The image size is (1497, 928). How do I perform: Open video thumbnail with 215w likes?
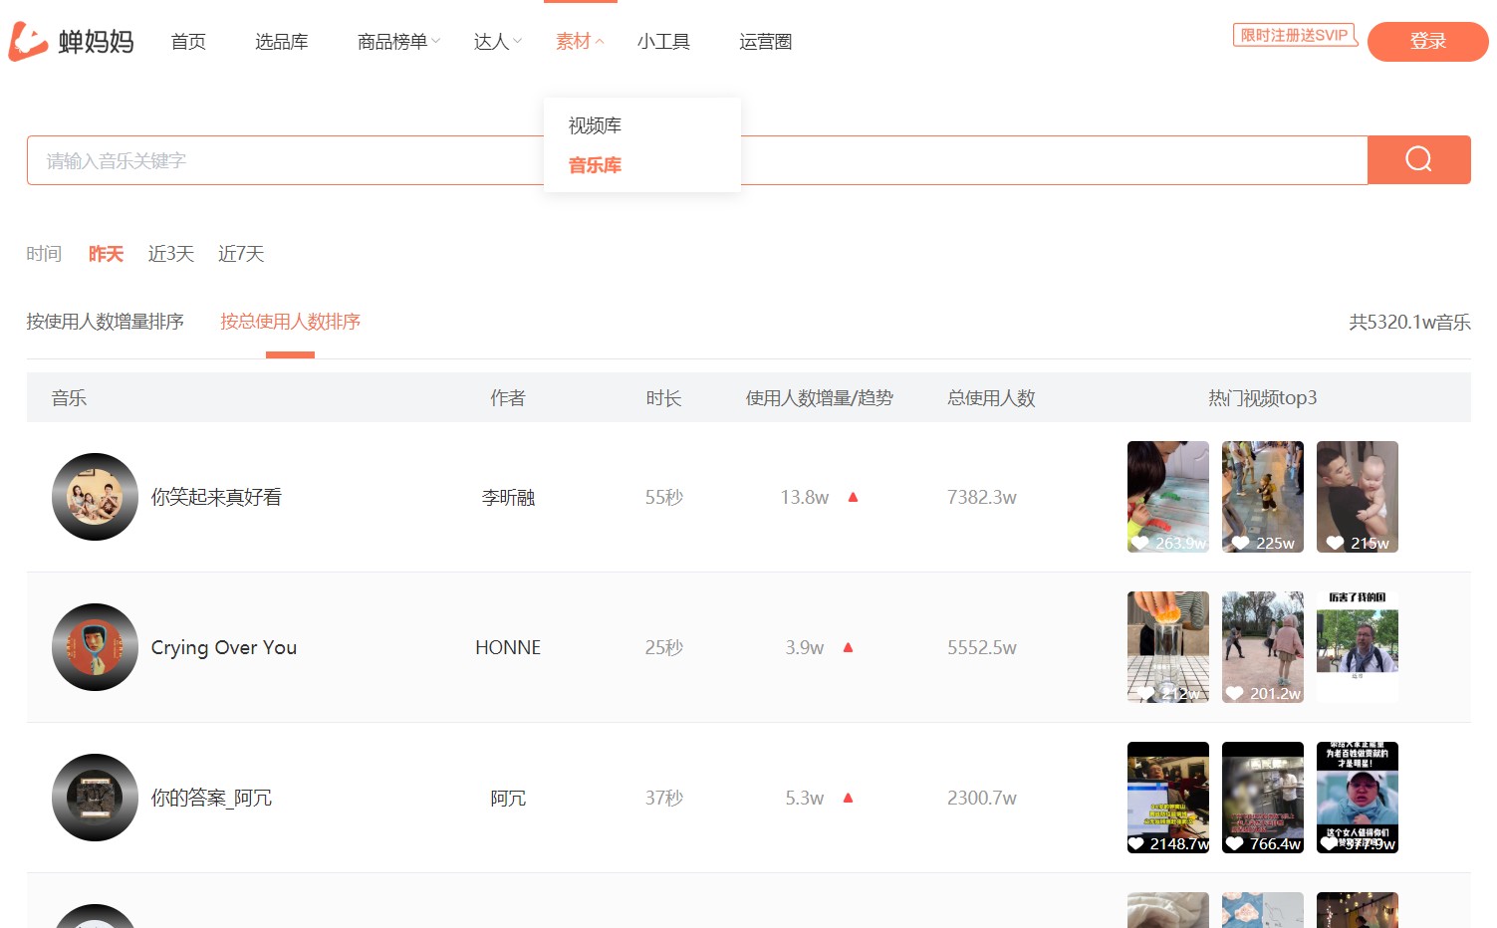point(1358,497)
